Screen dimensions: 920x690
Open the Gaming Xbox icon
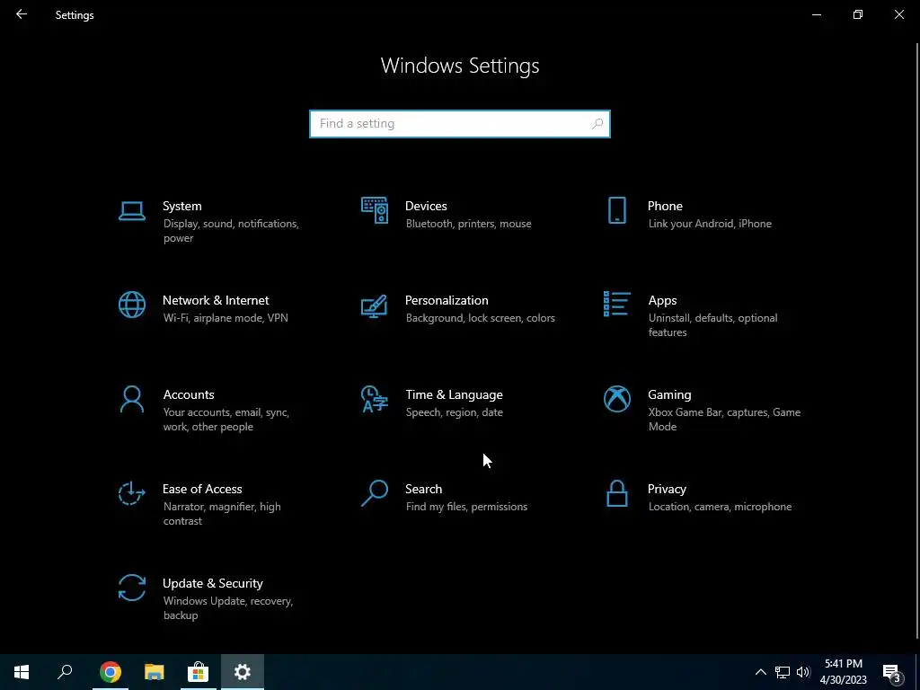616,399
